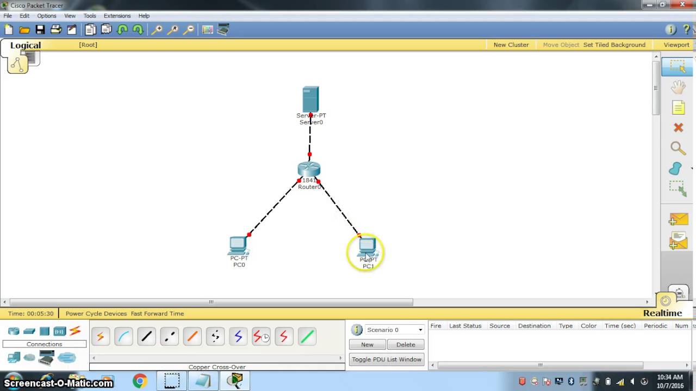This screenshot has height=391, width=696.
Task: Zoom out of the workspace
Action: pyautogui.click(x=189, y=30)
